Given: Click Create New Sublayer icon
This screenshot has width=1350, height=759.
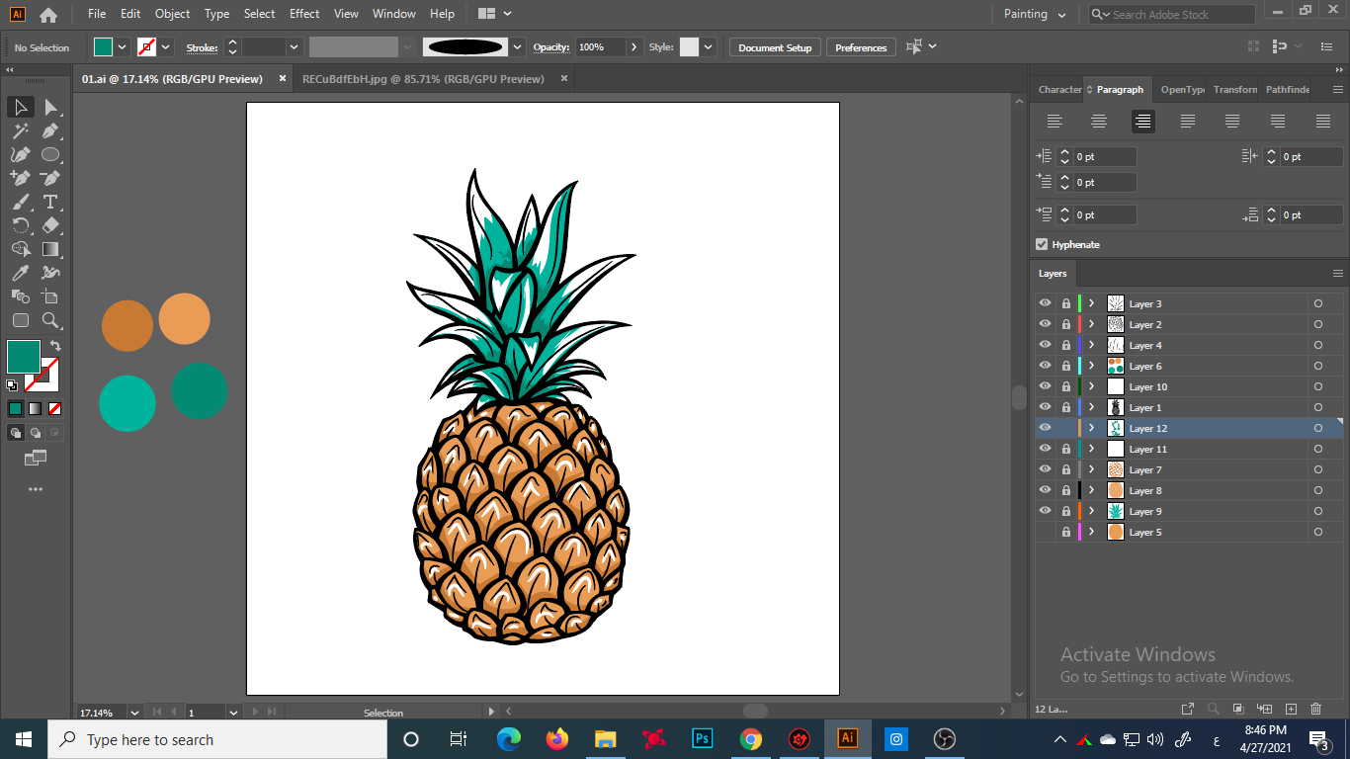Looking at the screenshot, I should (1265, 709).
